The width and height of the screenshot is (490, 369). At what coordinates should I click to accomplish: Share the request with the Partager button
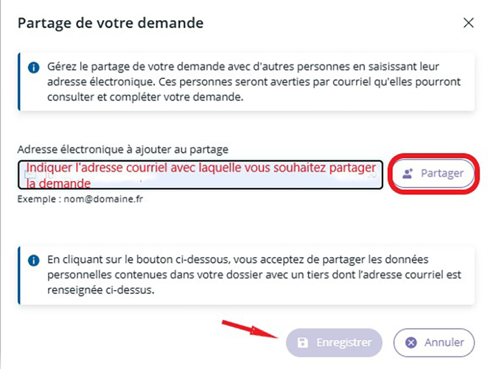coord(433,174)
